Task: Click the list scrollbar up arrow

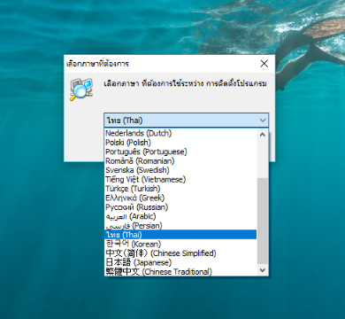Action: click(x=263, y=135)
